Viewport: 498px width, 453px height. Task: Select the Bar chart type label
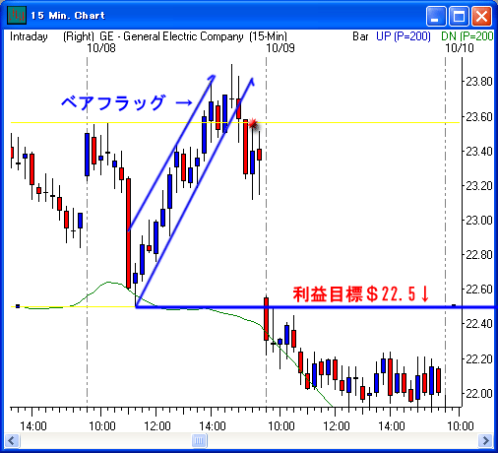click(360, 36)
